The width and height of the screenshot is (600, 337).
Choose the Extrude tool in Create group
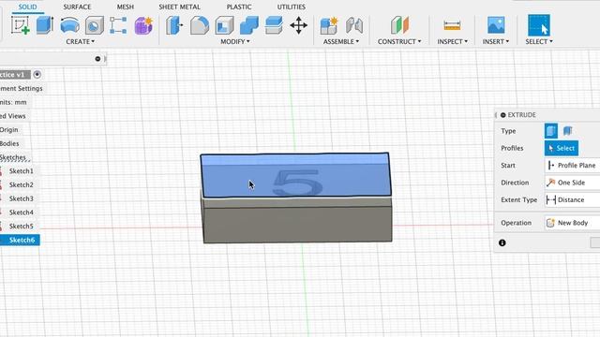[45, 25]
